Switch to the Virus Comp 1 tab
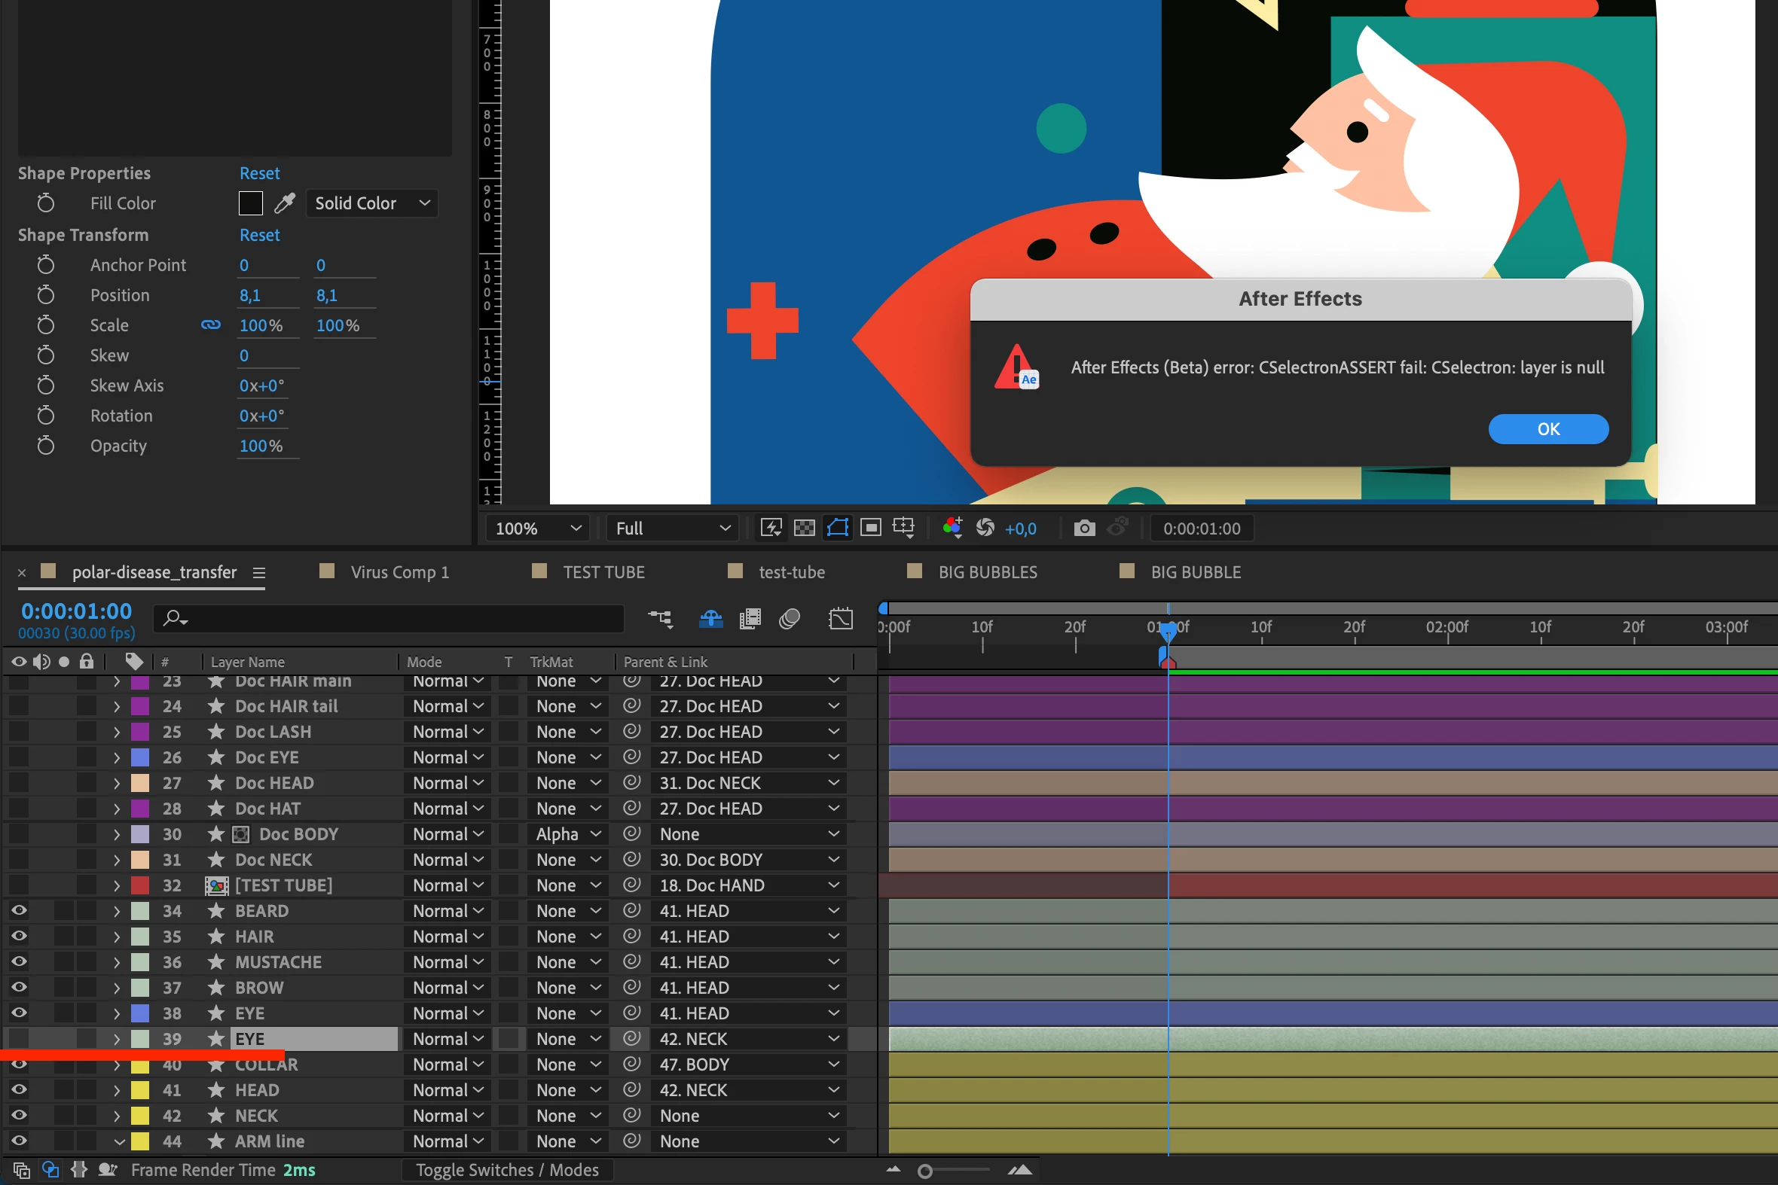 (x=399, y=572)
